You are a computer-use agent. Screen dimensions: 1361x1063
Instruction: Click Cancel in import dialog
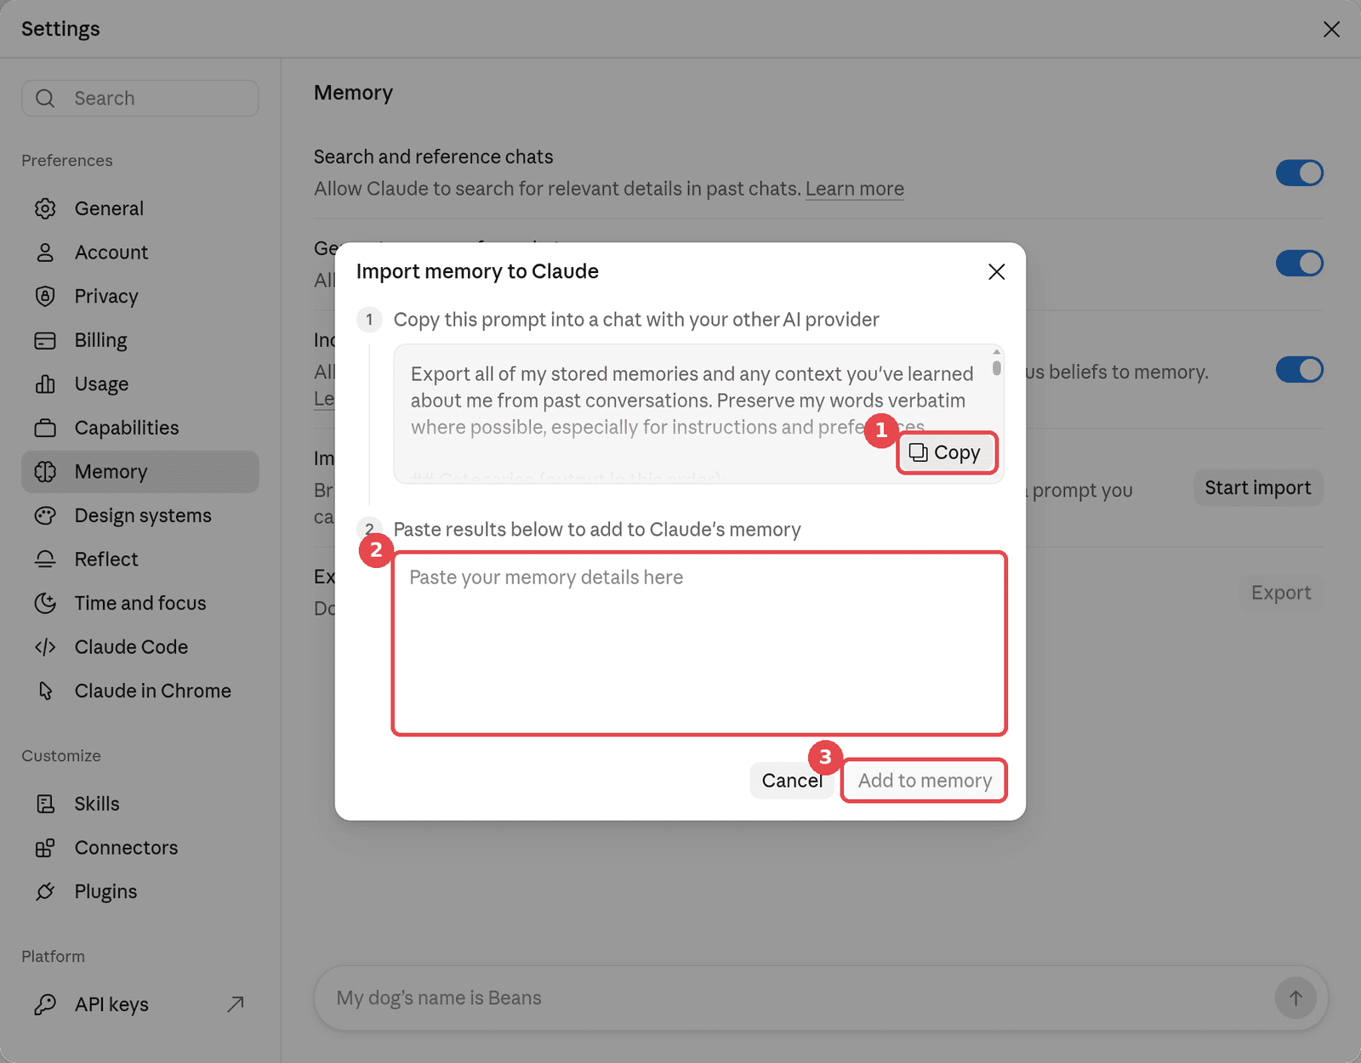tap(792, 781)
